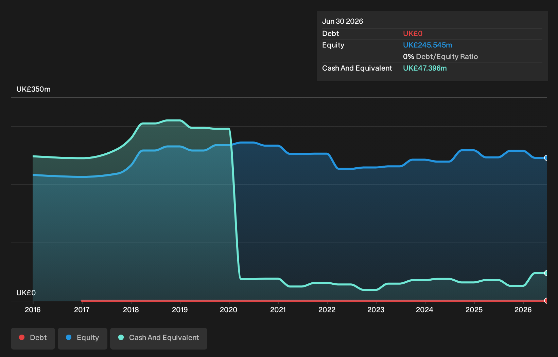Screen dimensions: 558x357
Task: Click the 2016 x-axis label
Action: (33, 309)
